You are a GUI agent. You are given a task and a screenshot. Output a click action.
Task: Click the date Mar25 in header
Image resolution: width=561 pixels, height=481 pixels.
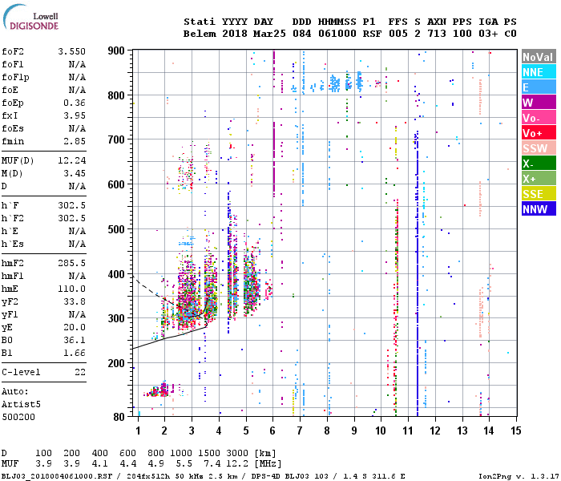pos(269,34)
